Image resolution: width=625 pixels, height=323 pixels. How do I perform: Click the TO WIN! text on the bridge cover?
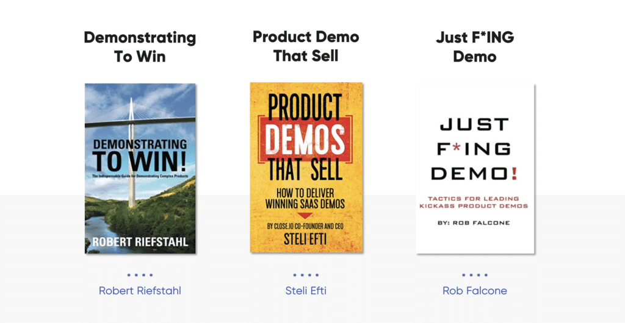click(x=140, y=161)
